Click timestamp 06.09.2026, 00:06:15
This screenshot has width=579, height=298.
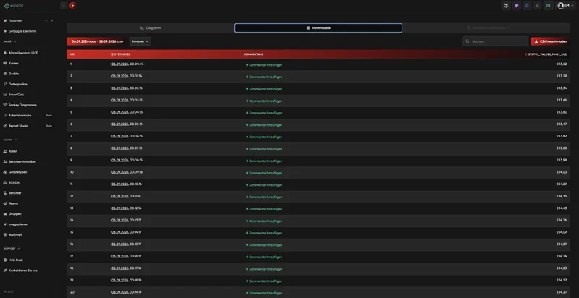pos(127,136)
